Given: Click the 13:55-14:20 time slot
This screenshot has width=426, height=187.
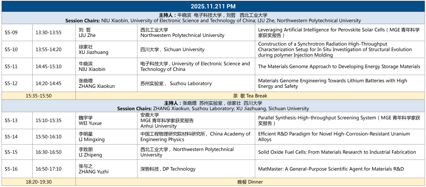Looking at the screenshot, I should pos(48,50).
